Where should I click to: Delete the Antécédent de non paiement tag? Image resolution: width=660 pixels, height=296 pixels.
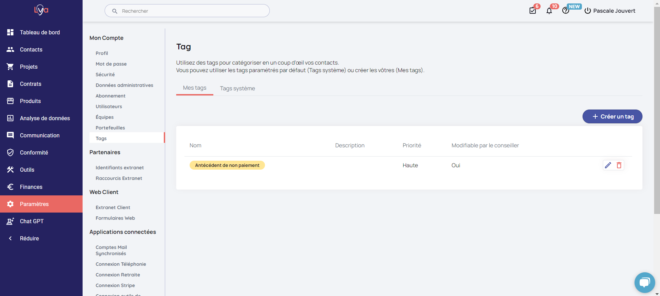pyautogui.click(x=619, y=165)
